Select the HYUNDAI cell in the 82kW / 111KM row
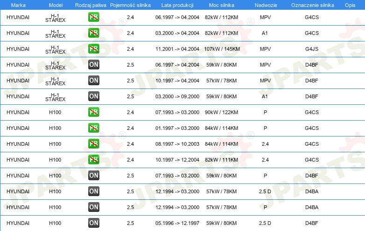Viewport: 365px width, 231px height. click(18, 160)
